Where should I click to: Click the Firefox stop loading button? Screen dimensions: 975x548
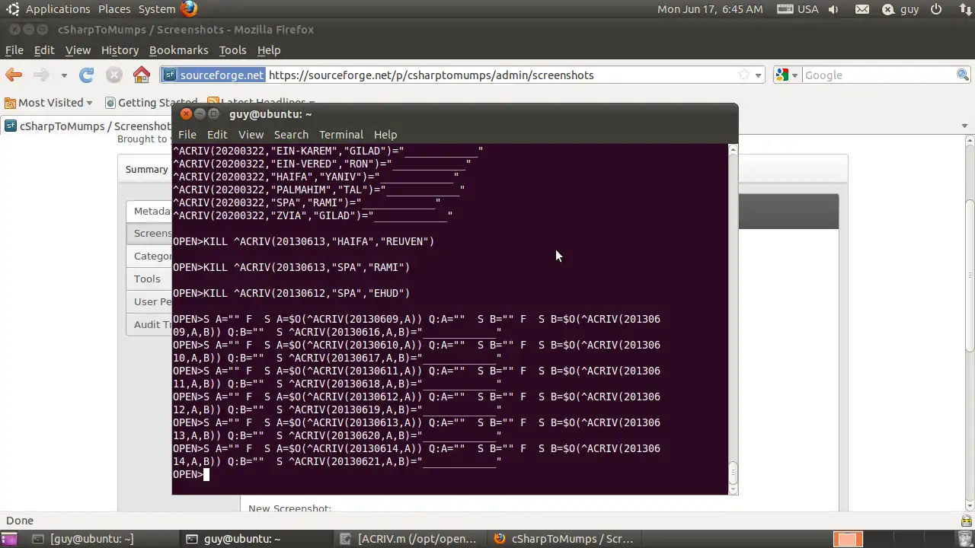click(x=114, y=75)
